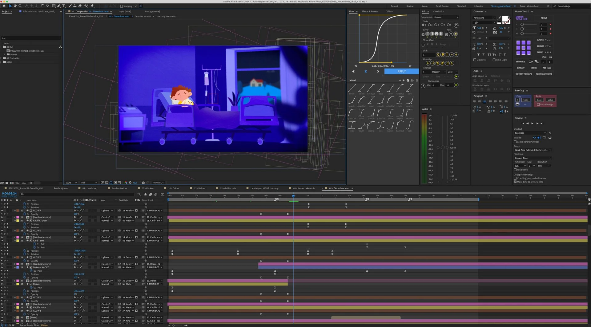
Task: Click the Rift shift minus icon
Action: (x=452, y=55)
